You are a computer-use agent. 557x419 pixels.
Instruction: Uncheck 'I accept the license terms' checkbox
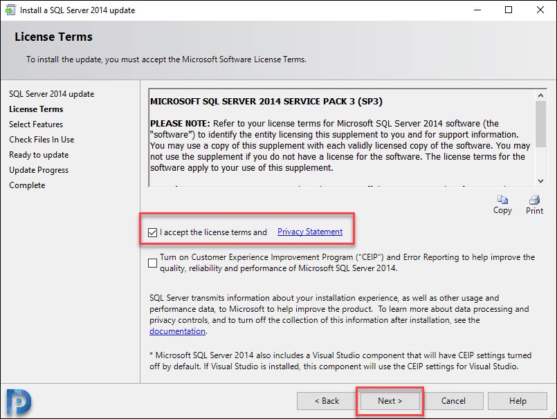click(152, 232)
